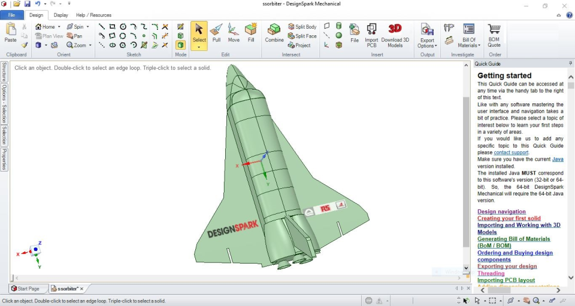Select the Ellipse sketch tool
The width and height of the screenshot is (575, 306).
pos(112,45)
